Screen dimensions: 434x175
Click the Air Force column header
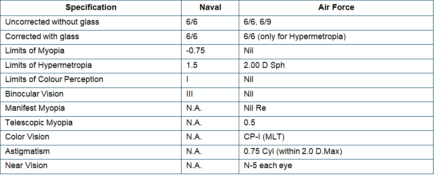coord(336,7)
